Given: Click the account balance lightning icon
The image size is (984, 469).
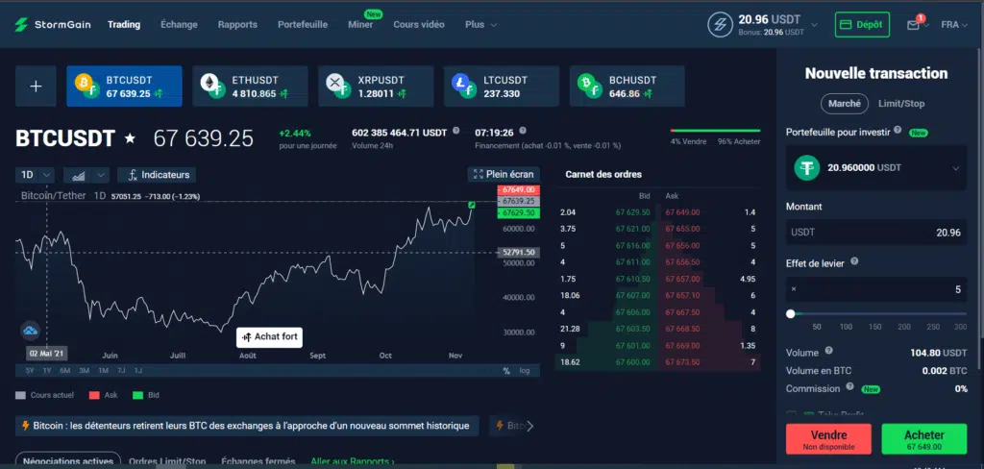Looking at the screenshot, I should [720, 24].
